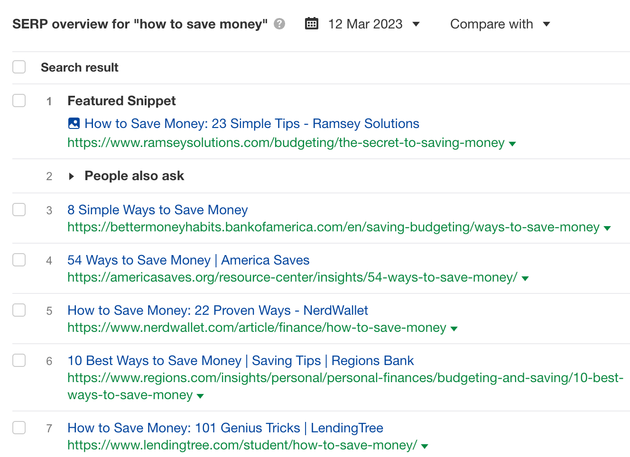
Task: Open the Regions Bank saving tips link
Action: (240, 360)
